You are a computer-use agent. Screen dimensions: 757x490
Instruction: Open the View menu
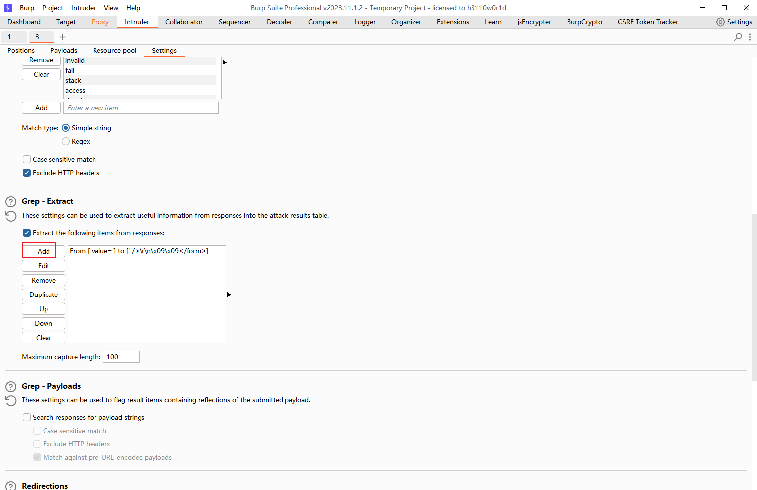111,8
